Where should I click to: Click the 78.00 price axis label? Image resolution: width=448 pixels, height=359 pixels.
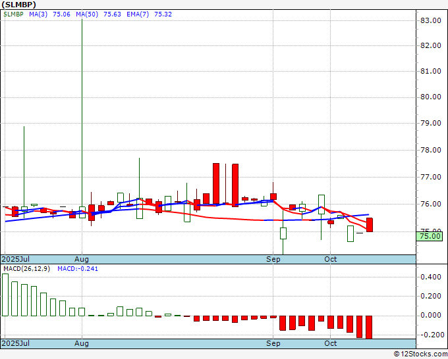tap(431, 151)
